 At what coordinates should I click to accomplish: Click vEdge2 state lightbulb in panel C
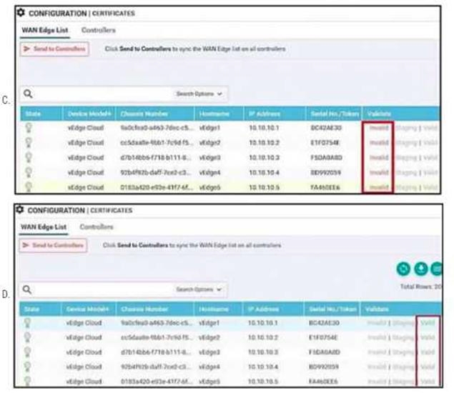click(29, 142)
